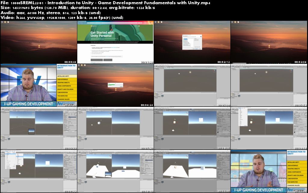Open the dropdown menu frame stamped 00:08:48
The width and height of the screenshot is (308, 193).
coord(269,128)
